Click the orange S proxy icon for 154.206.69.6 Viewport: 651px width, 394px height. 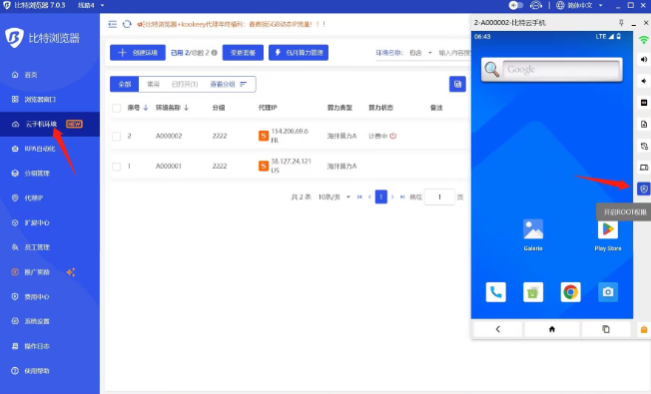(264, 136)
